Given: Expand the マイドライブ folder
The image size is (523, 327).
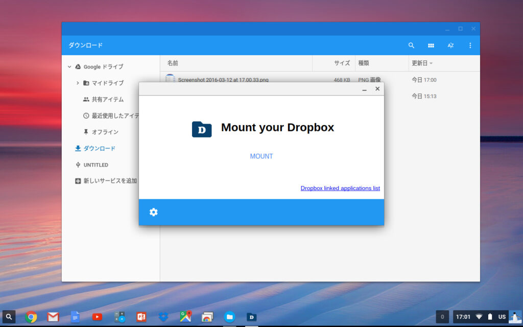Looking at the screenshot, I should coord(78,83).
